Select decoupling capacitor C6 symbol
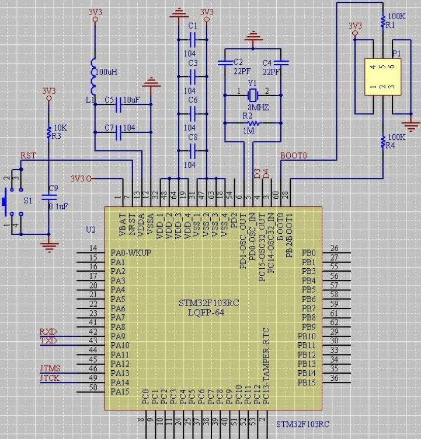This screenshot has height=439, width=421. pyautogui.click(x=193, y=114)
